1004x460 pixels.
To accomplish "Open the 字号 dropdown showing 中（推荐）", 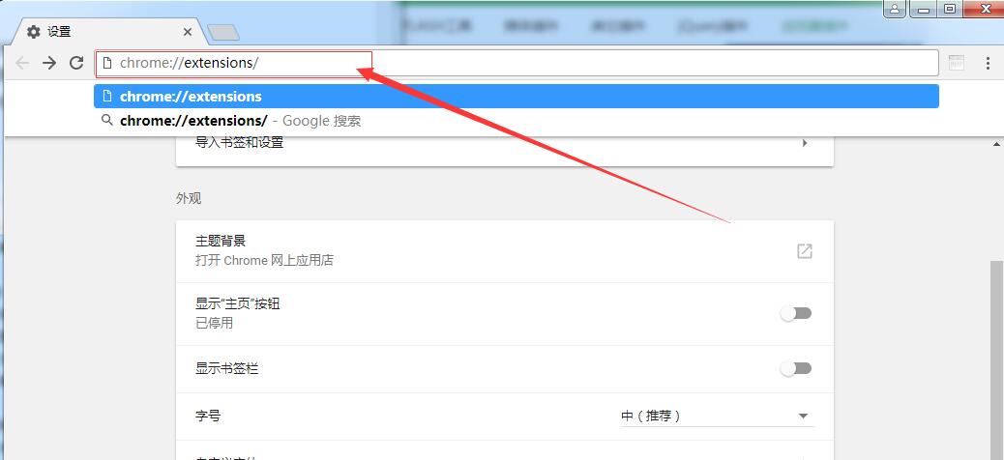I will point(717,416).
